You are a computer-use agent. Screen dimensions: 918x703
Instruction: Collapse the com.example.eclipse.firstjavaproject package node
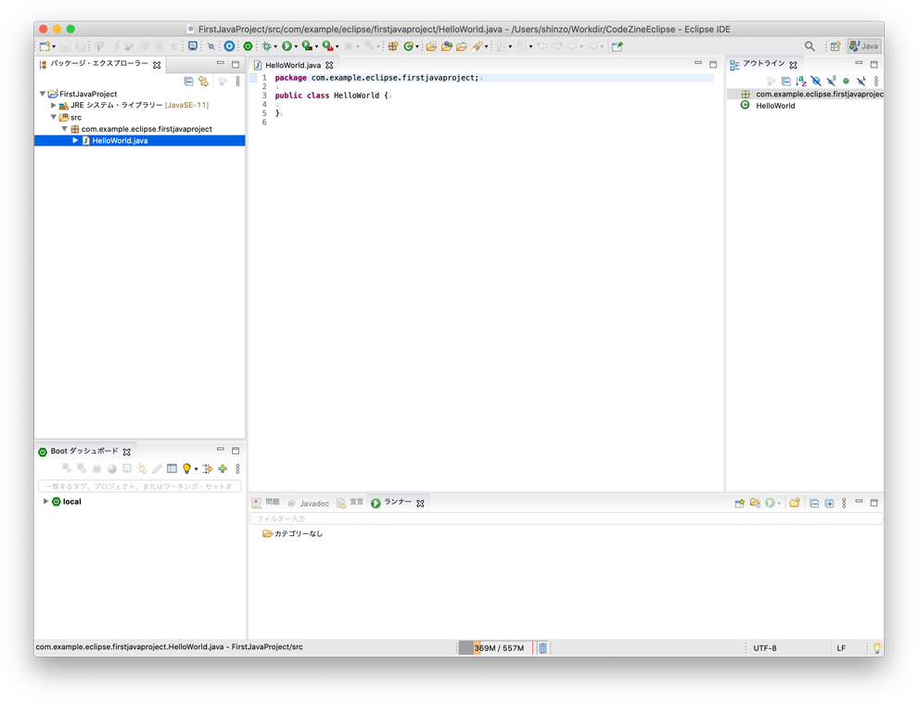64,129
